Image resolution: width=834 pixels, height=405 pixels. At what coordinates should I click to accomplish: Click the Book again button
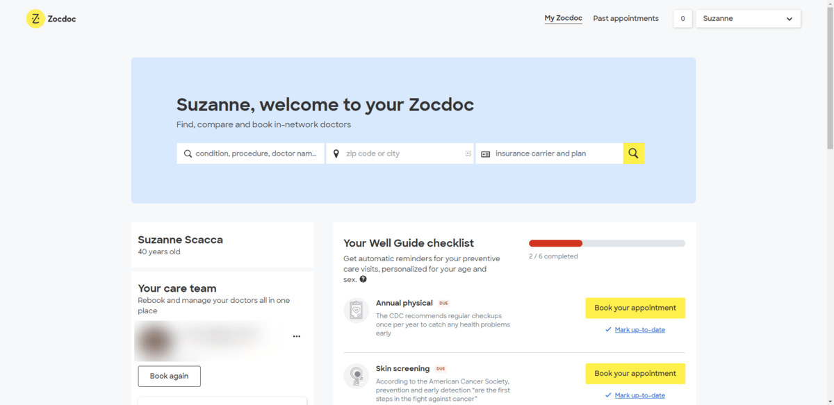[x=169, y=377]
